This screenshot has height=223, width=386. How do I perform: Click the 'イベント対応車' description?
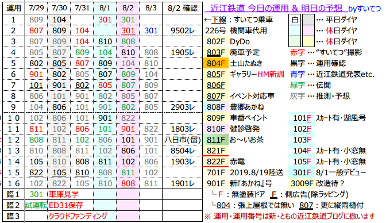[252, 96]
